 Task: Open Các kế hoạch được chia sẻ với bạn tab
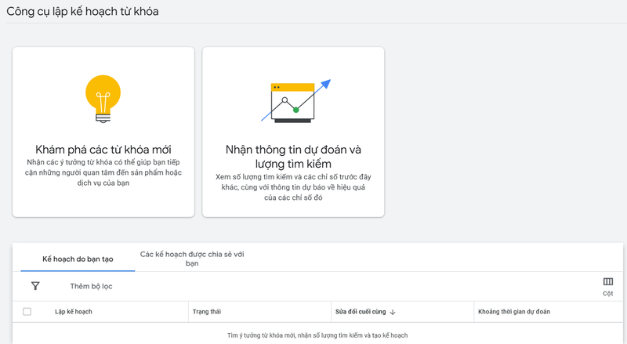[x=192, y=259]
